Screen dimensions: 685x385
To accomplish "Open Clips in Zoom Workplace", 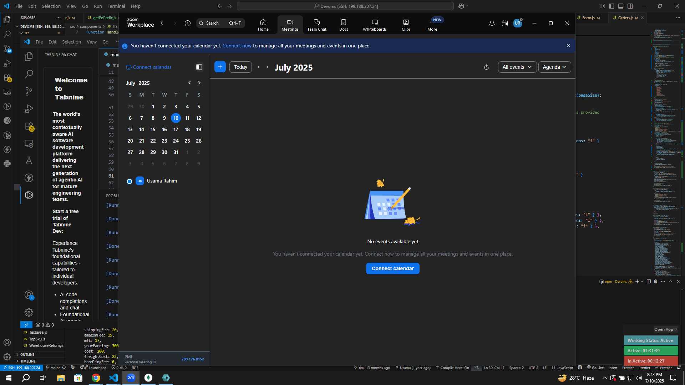I will tap(406, 25).
